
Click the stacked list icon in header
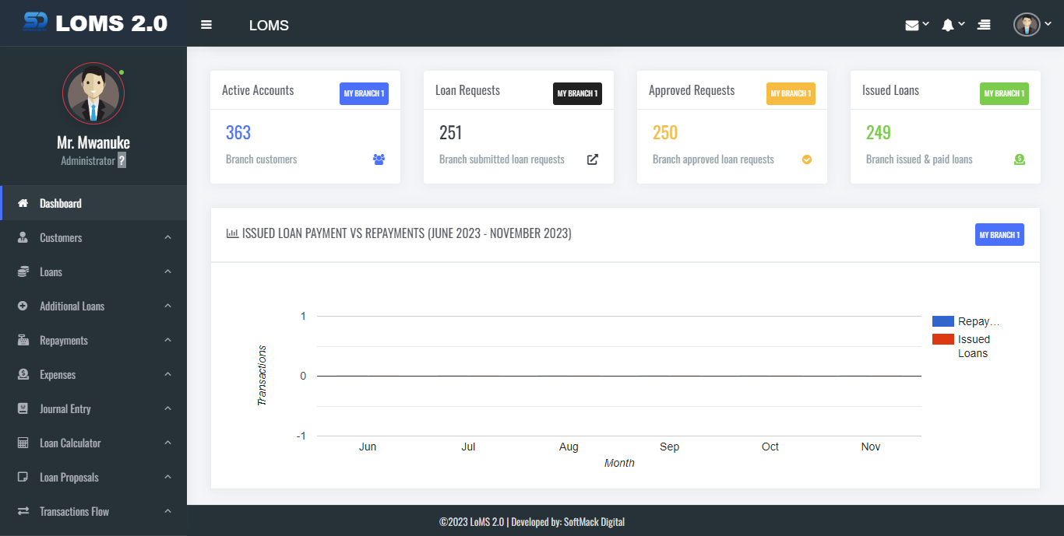click(985, 25)
